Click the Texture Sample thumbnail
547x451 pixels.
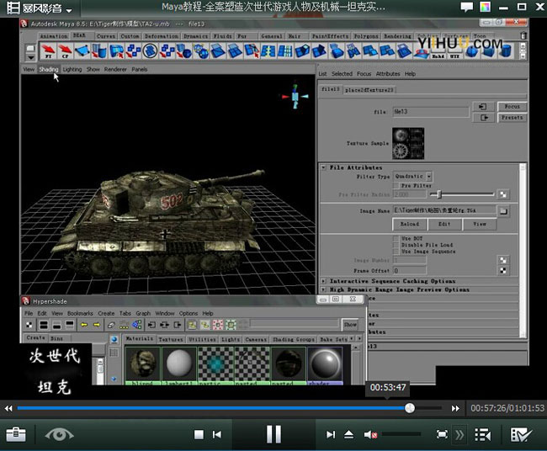click(x=408, y=143)
